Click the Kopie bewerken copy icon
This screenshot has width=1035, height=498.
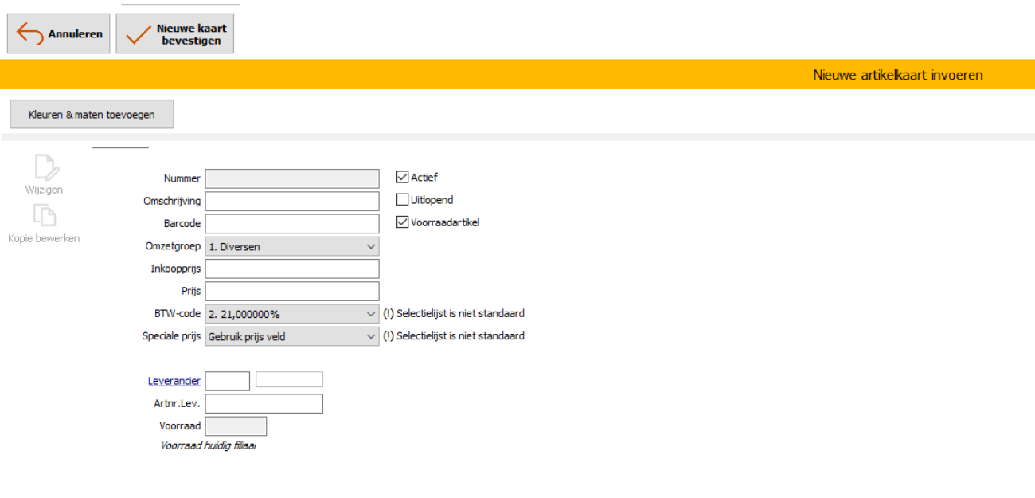(x=45, y=216)
